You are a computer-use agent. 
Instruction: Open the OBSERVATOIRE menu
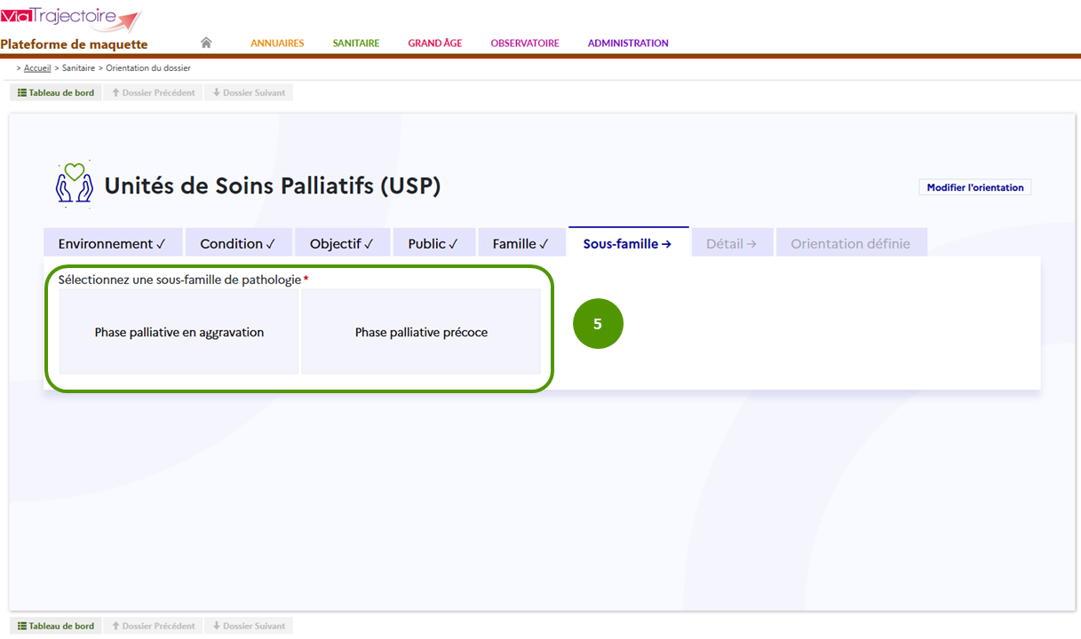coord(525,43)
